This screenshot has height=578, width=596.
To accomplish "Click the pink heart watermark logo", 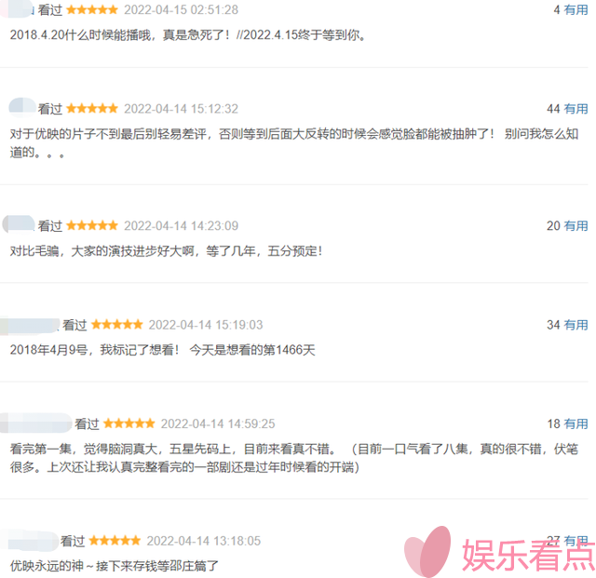I will (x=427, y=551).
